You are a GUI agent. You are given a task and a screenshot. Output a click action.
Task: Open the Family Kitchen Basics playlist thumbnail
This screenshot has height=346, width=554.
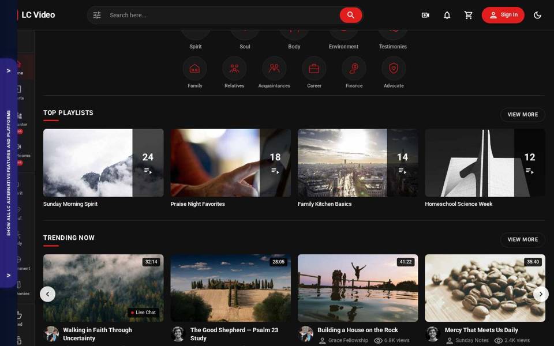[358, 163]
